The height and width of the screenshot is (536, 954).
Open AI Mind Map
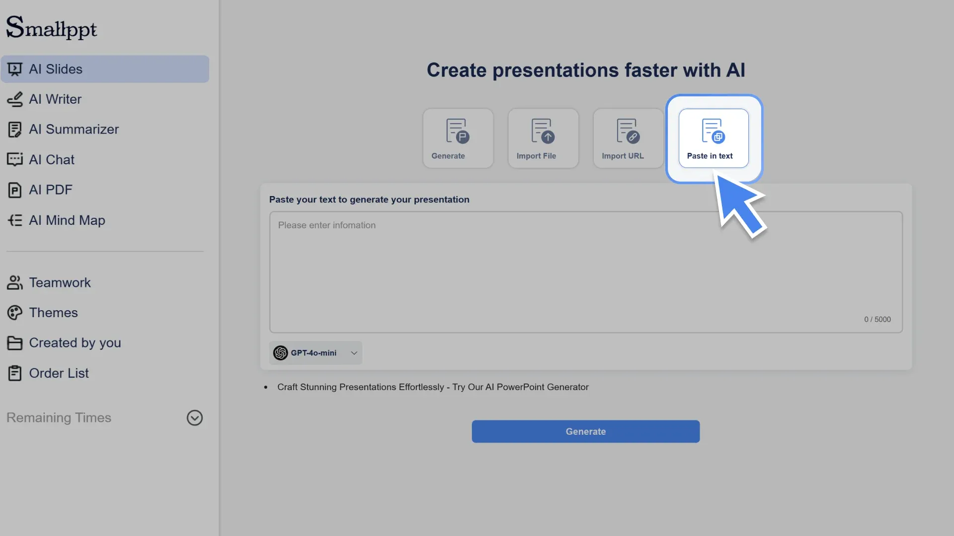pos(67,220)
